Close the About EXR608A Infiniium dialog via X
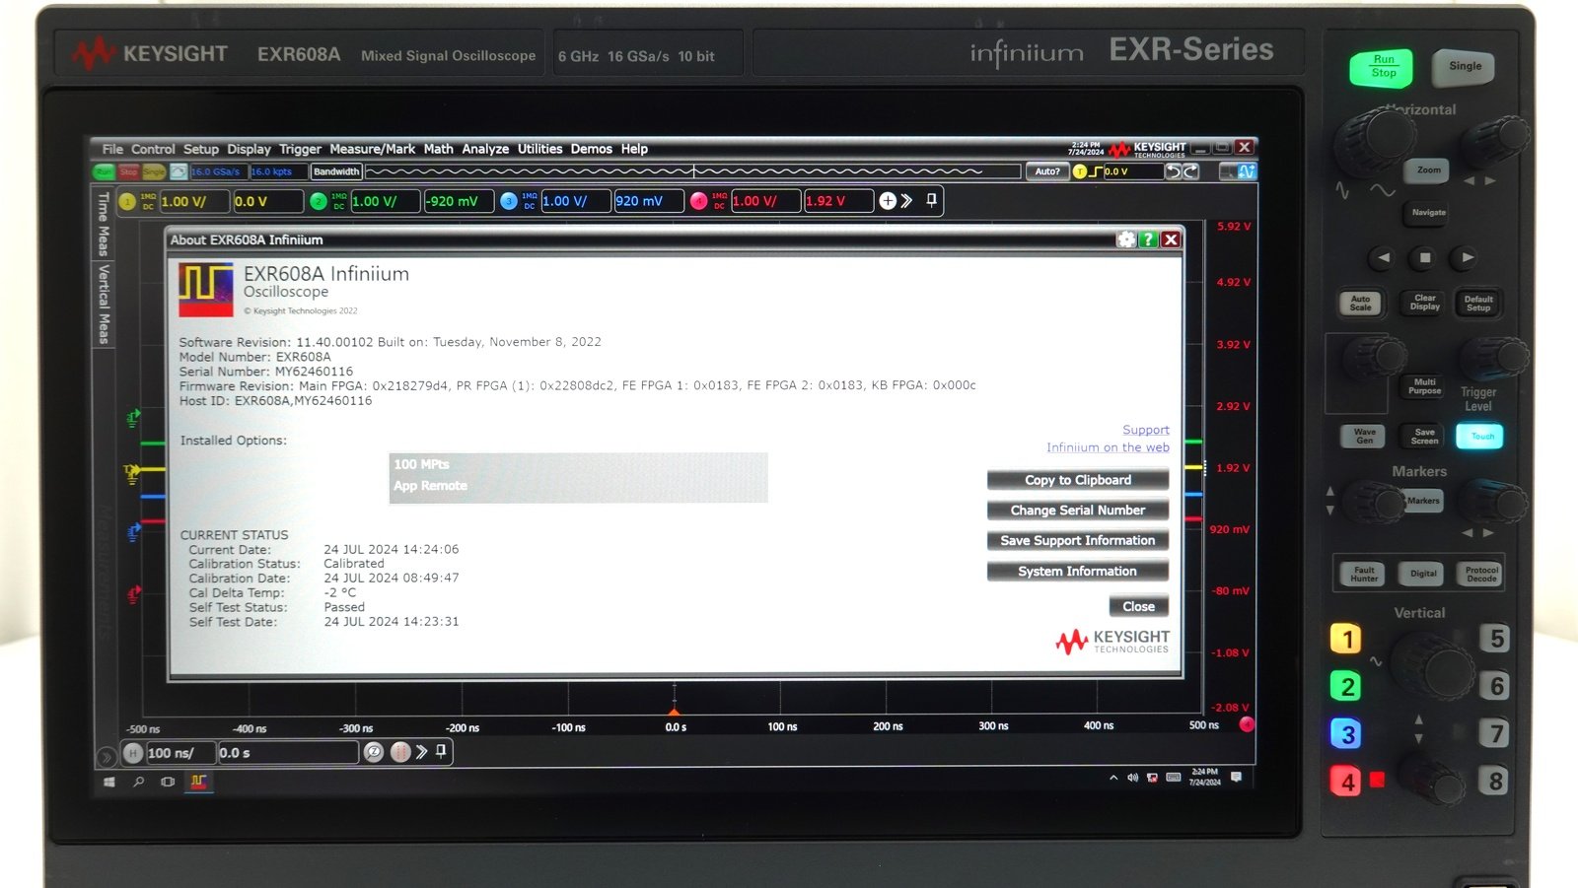1578x888 pixels. coord(1171,239)
